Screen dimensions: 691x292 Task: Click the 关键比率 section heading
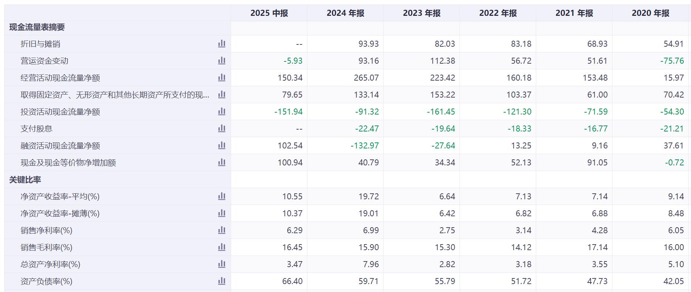[25, 180]
